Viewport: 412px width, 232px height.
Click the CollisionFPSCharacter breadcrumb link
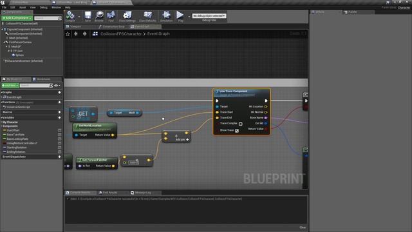coord(121,34)
